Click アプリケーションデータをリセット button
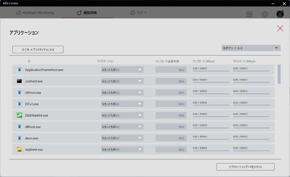The width and height of the screenshot is (290, 177). [246, 167]
